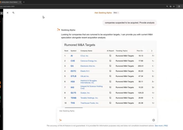Click the sparkle icon in the chat input
Viewport: 183px width, 130px height.
60,120
